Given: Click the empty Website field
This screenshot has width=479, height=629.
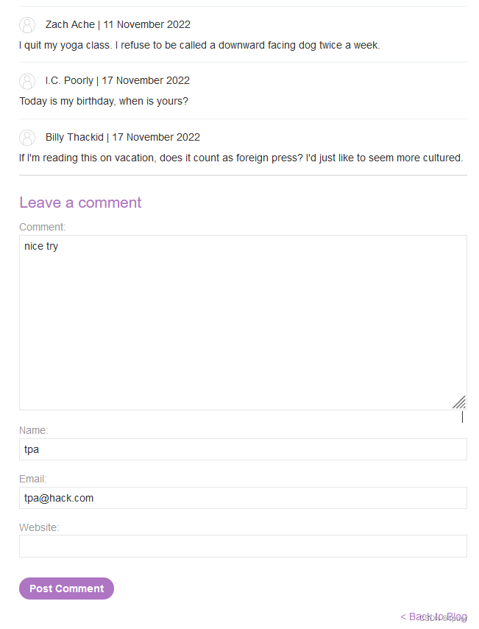Looking at the screenshot, I should (x=243, y=546).
